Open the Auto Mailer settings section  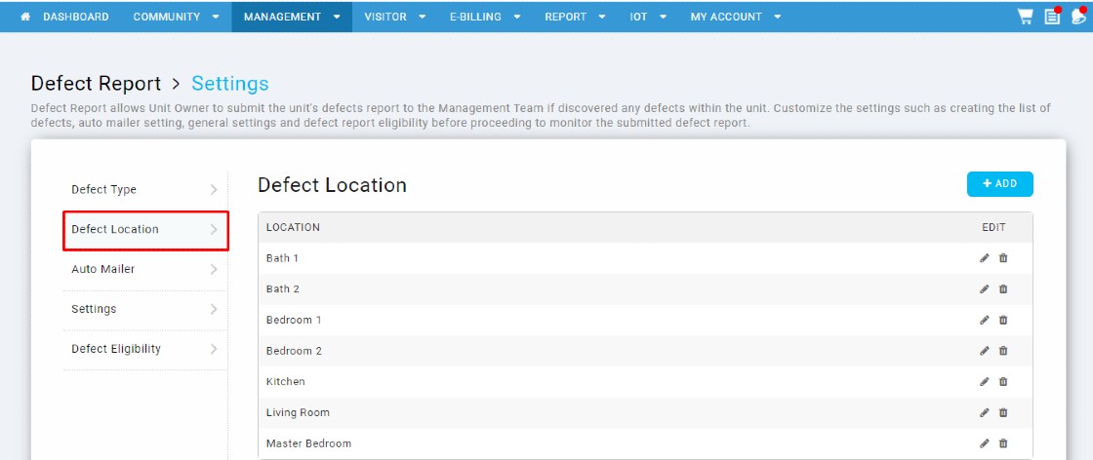(145, 269)
